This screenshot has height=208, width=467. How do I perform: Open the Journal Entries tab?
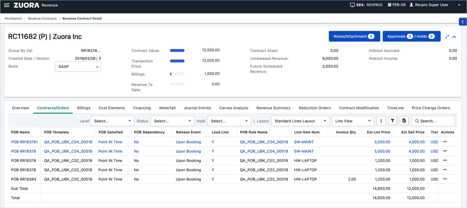tap(197, 108)
